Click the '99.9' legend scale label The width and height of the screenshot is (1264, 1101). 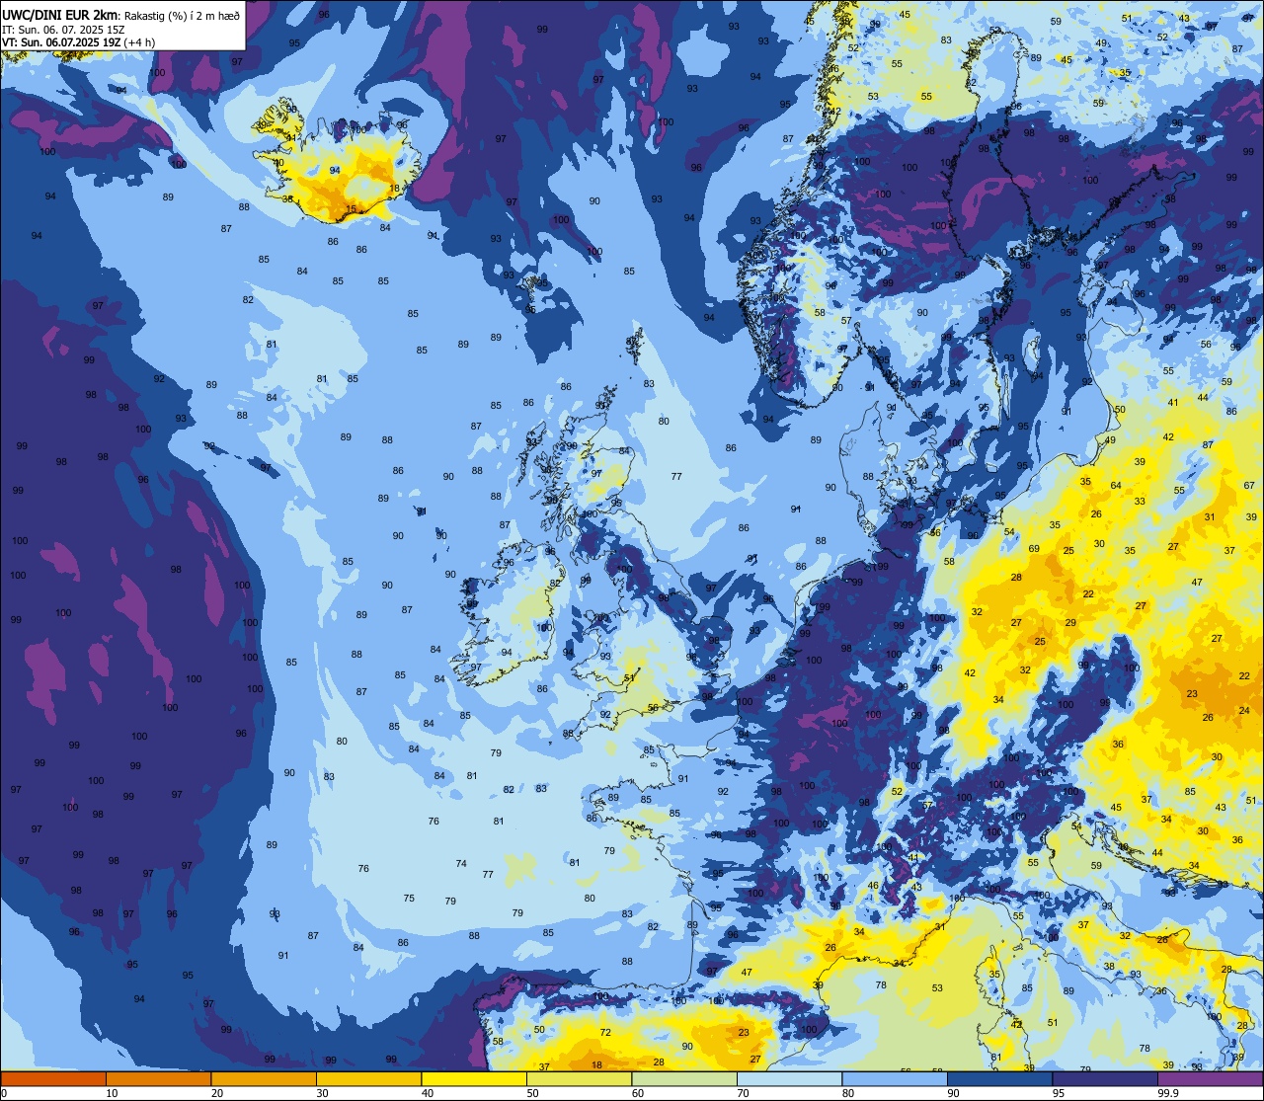coord(1168,1093)
